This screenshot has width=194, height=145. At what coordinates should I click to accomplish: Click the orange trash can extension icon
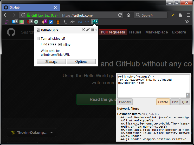[x=58, y=22]
